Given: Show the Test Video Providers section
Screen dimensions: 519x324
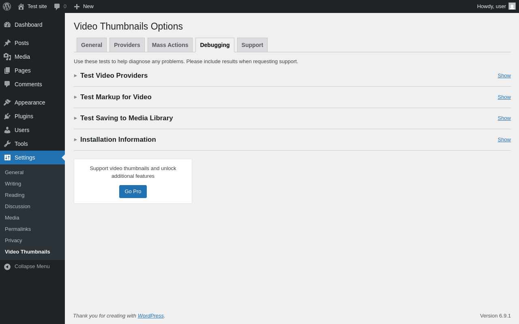Looking at the screenshot, I should [504, 76].
